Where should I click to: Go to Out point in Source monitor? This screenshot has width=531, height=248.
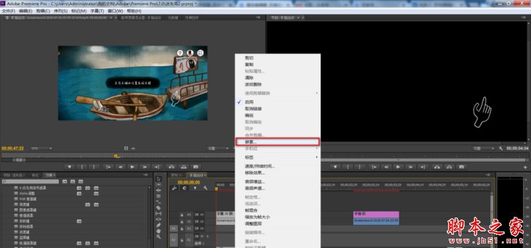pos(157,167)
